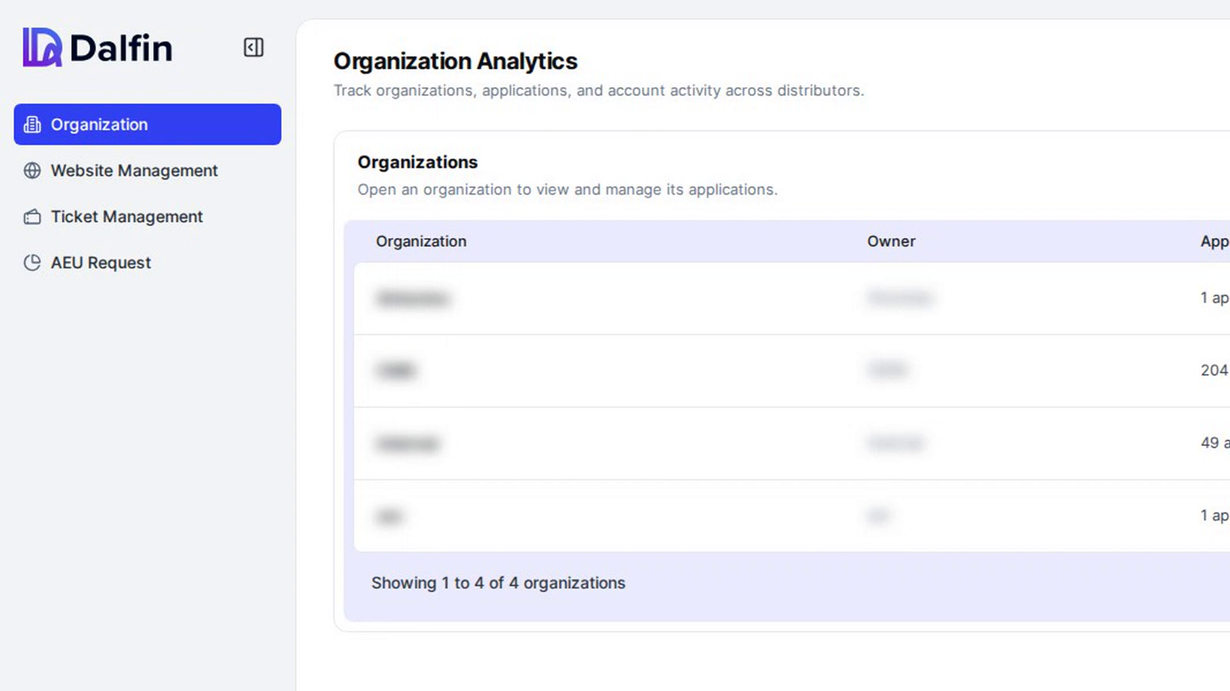Go to Website Management

147,170
